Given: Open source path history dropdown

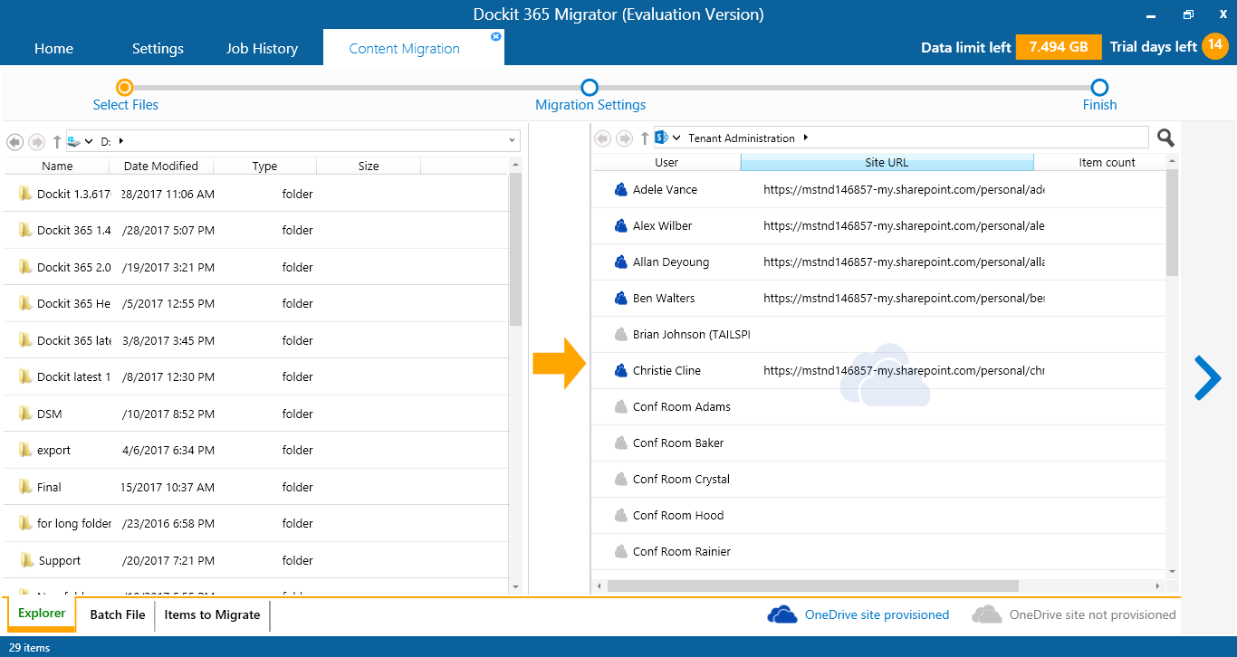Looking at the screenshot, I should tap(513, 141).
